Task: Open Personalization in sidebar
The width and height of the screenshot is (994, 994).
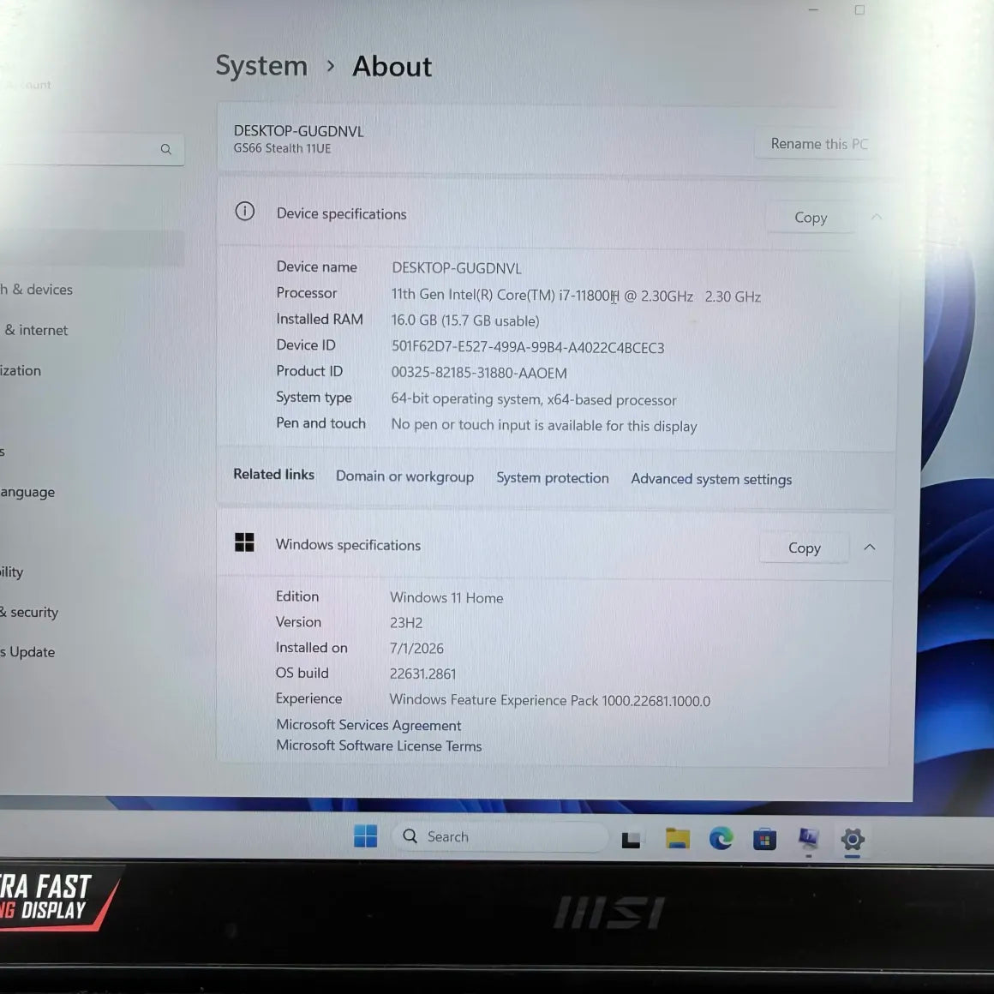Action: pos(21,370)
